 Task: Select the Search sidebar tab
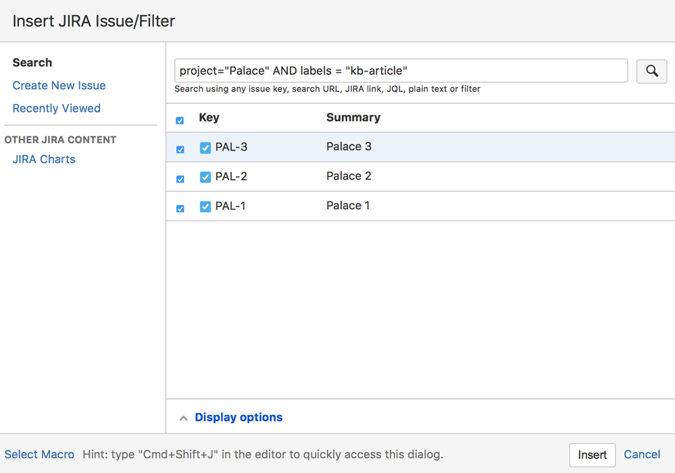point(32,63)
